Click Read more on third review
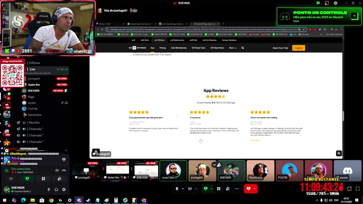The height and width of the screenshot is (204, 363). pos(255,140)
